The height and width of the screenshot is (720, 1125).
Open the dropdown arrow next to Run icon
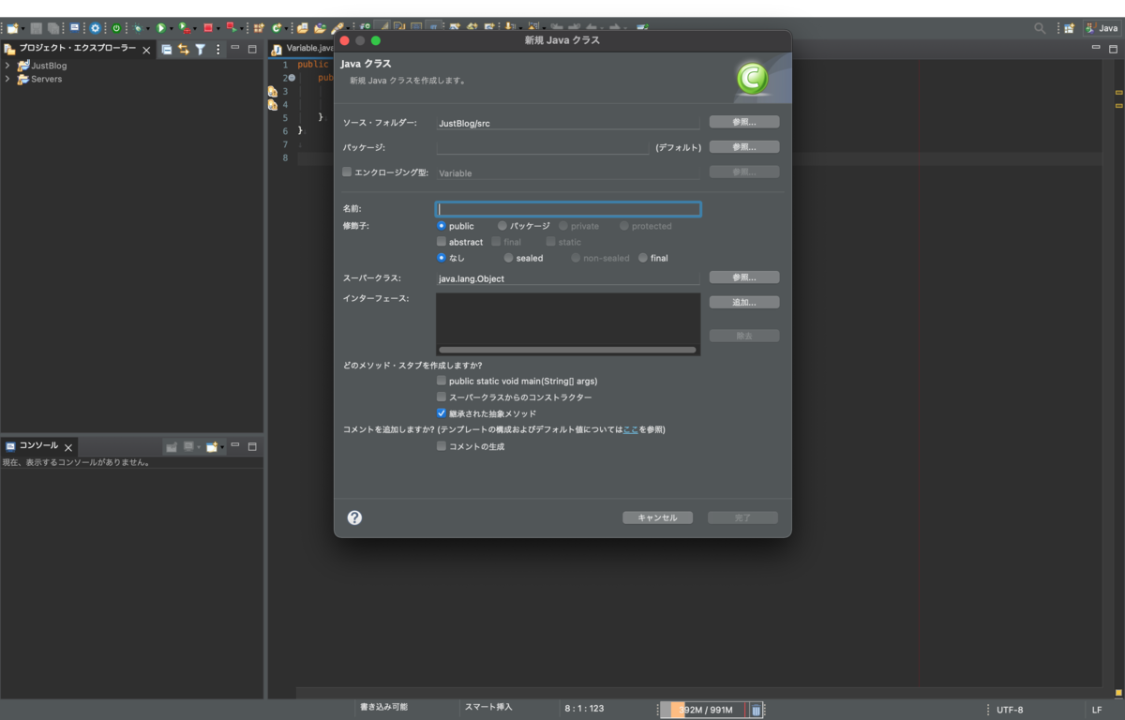172,29
